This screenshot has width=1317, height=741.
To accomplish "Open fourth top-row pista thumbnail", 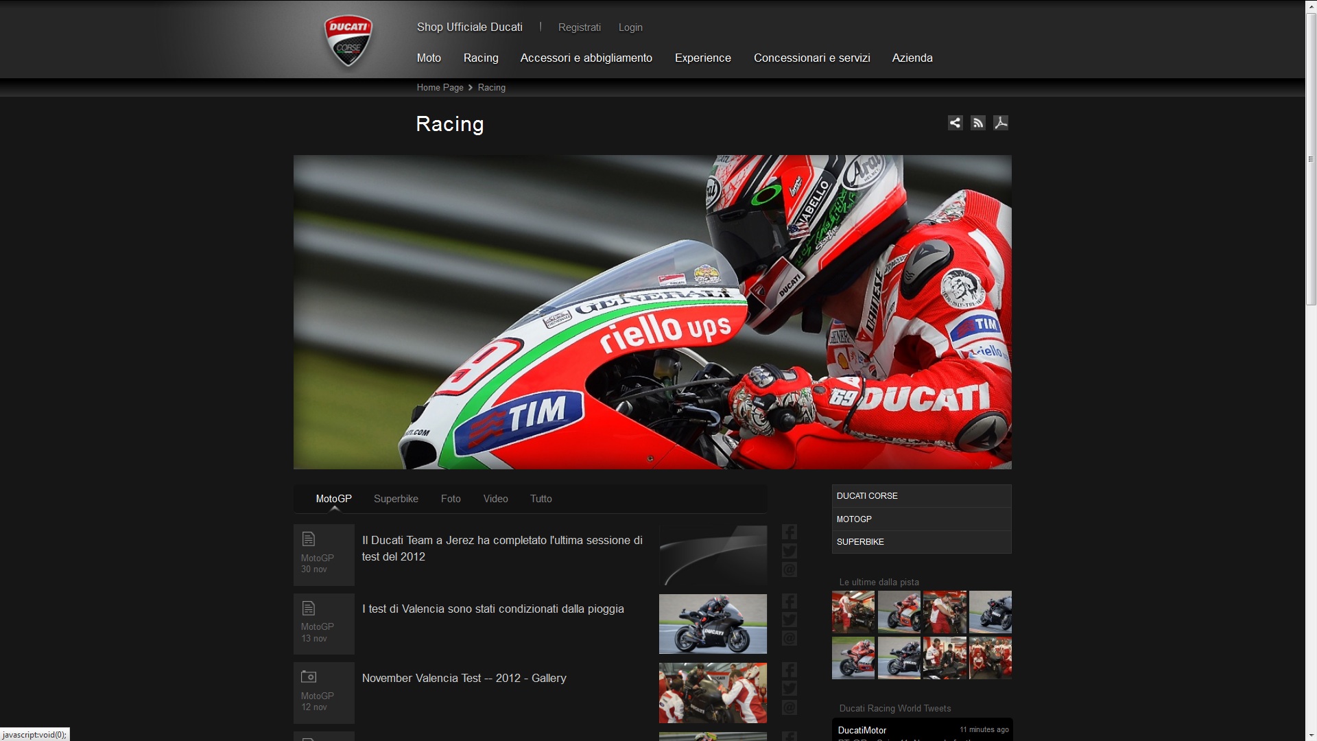I will 990,611.
